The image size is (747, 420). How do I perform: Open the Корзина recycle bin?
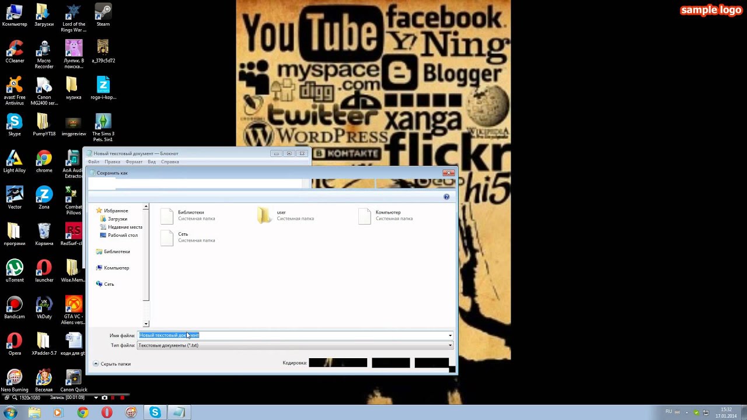tap(44, 235)
